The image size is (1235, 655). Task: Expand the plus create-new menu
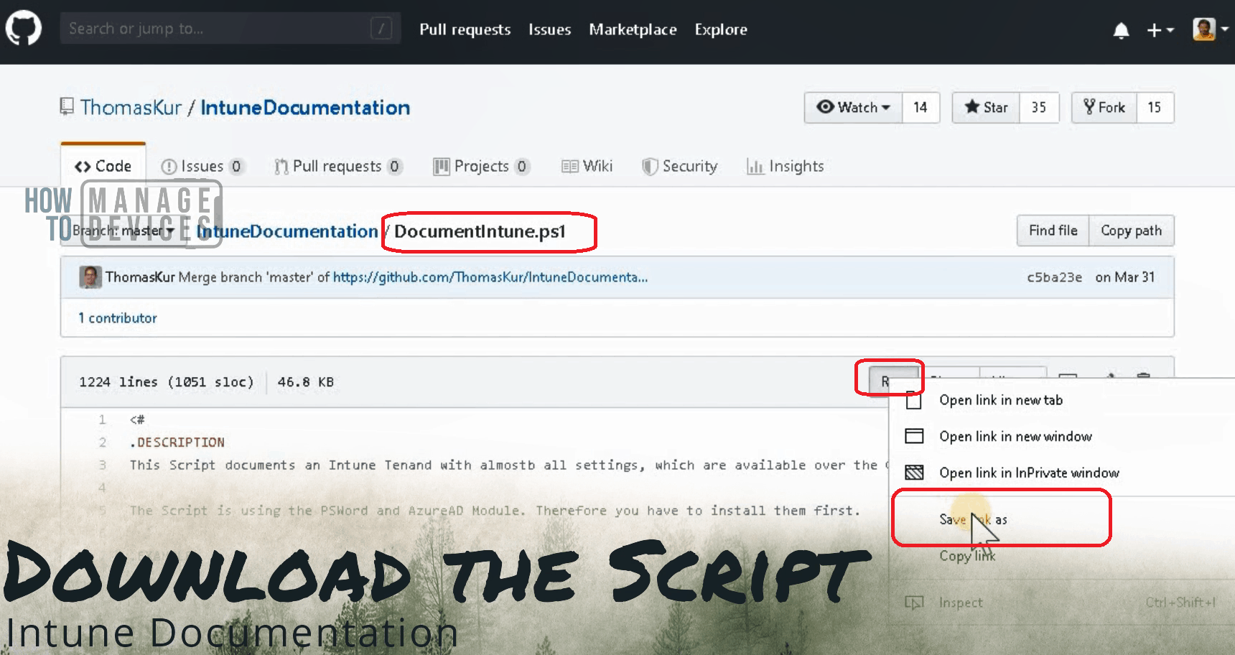click(1160, 30)
